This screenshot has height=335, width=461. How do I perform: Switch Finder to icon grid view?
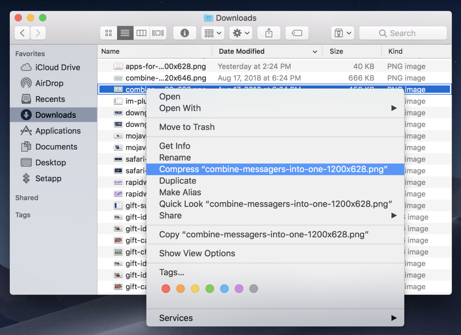point(108,33)
